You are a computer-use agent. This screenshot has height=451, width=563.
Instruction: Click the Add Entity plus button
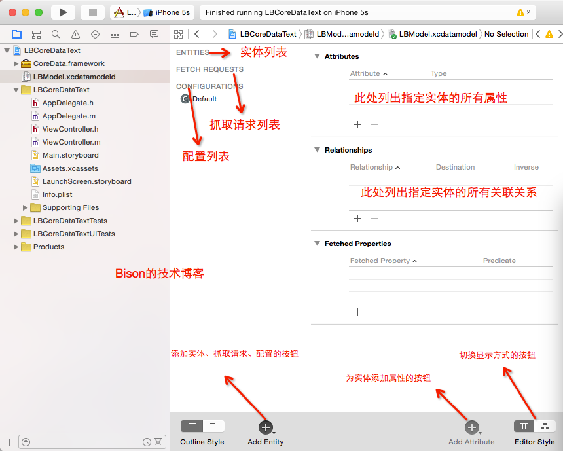[266, 427]
